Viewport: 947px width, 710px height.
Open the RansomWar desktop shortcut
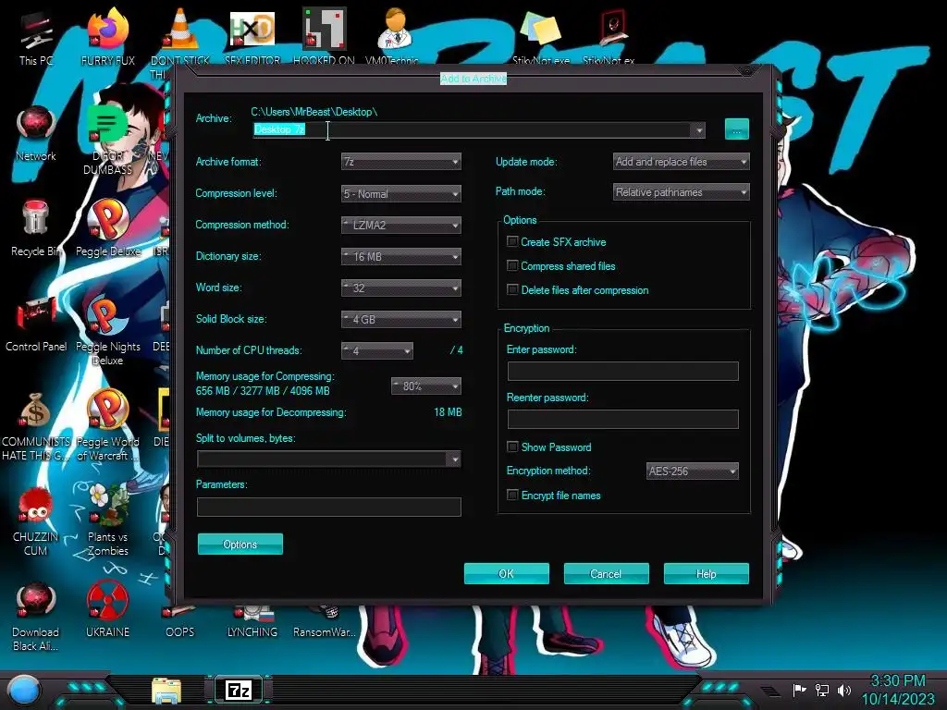[x=324, y=622]
